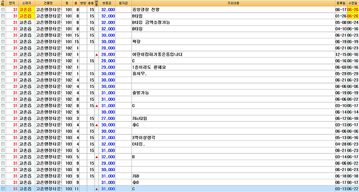The image size is (359, 192).
Task: Click the note 76B
Action: [136, 176]
